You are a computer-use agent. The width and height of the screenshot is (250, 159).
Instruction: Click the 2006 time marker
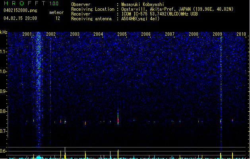point(146,34)
